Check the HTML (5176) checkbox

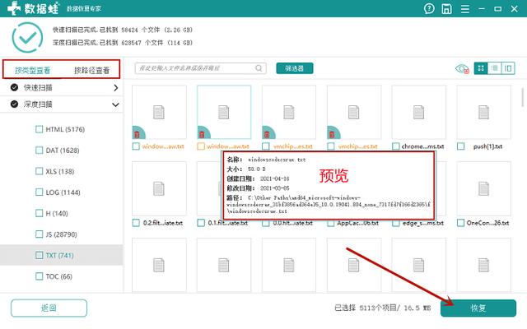tap(39, 129)
